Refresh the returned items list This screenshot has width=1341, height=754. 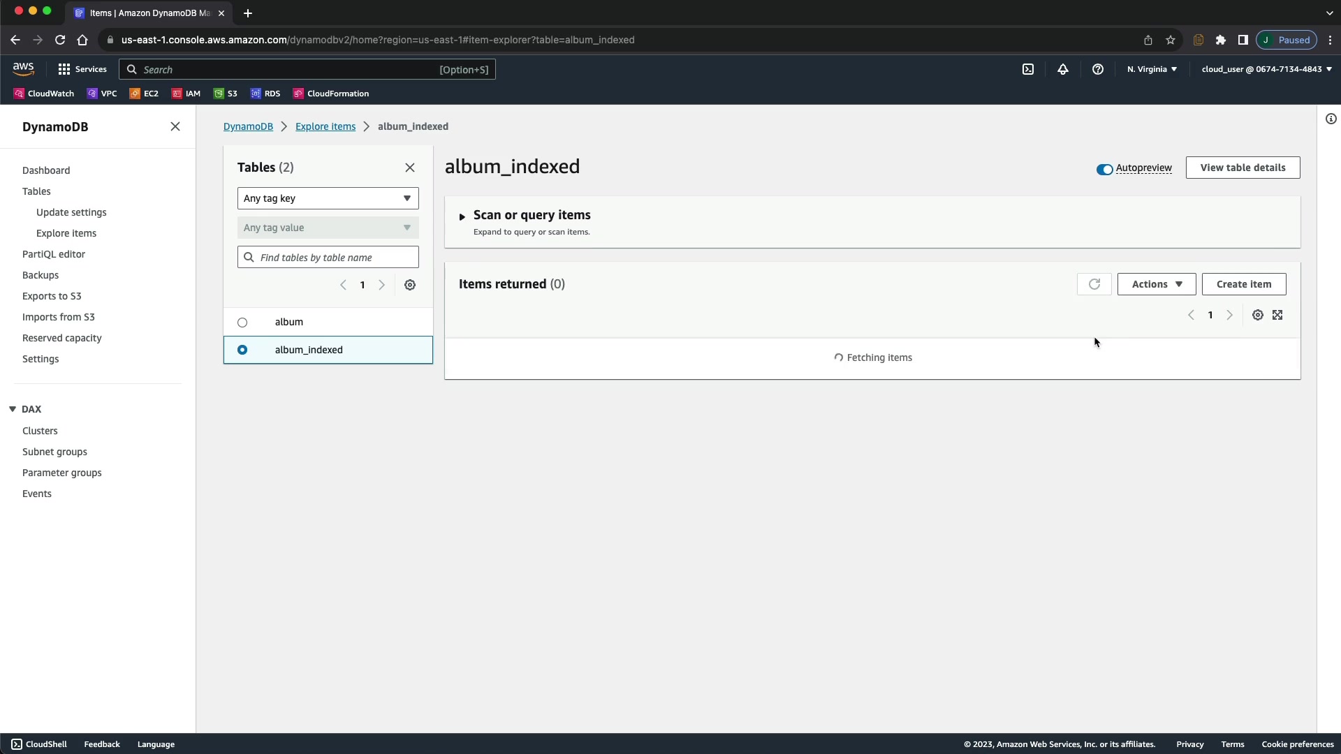coord(1094,284)
